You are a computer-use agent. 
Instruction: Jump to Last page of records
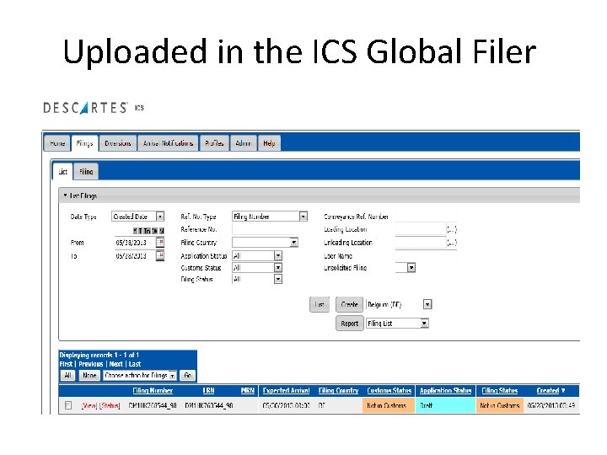pos(135,364)
